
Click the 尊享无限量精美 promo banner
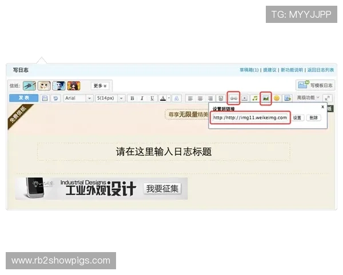(x=186, y=114)
